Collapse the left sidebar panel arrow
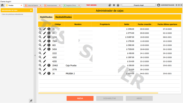183x103 pixels. click(35, 55)
